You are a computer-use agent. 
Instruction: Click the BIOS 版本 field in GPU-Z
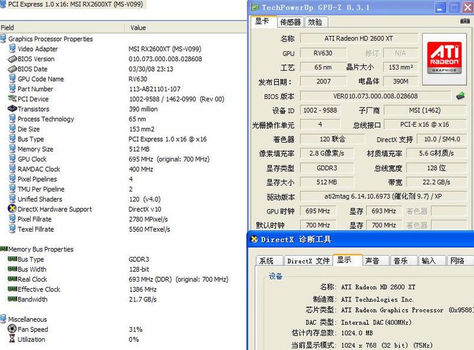coord(376,96)
